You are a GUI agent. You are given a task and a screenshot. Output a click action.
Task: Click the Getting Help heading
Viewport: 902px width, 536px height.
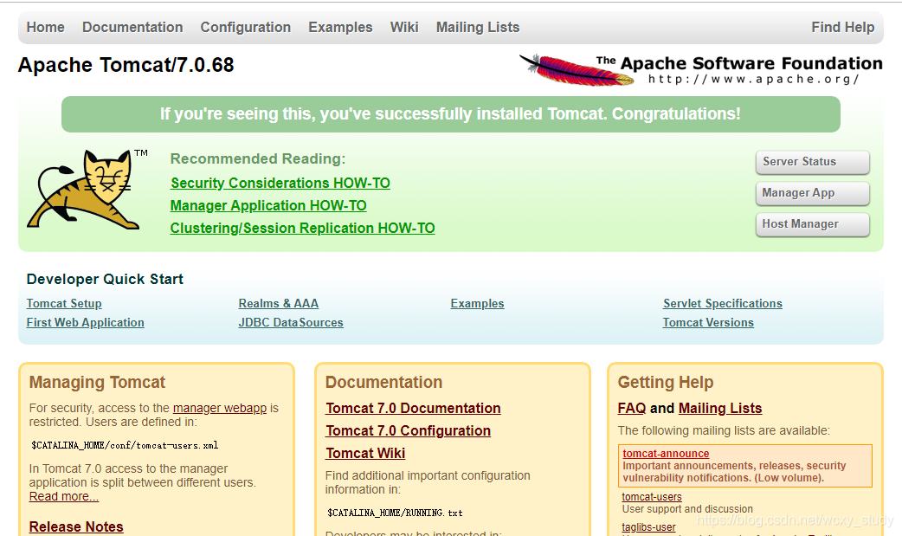tap(666, 382)
